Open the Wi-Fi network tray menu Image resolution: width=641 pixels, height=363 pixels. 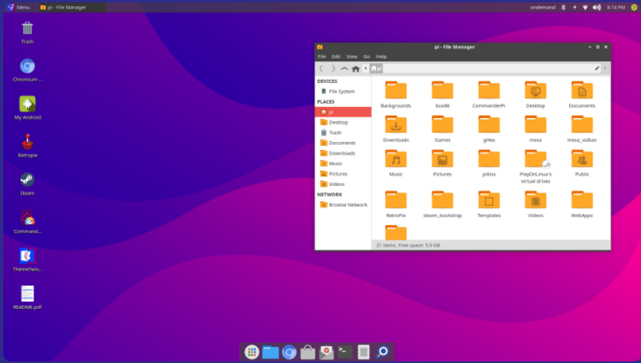(585, 7)
